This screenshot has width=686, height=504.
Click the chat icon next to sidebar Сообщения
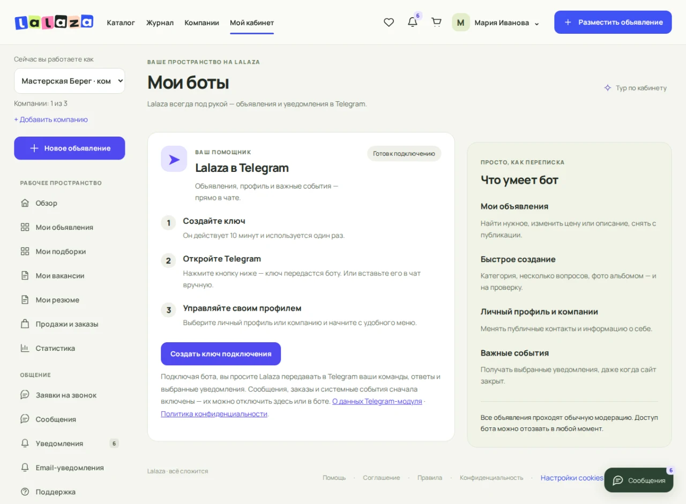coord(25,419)
